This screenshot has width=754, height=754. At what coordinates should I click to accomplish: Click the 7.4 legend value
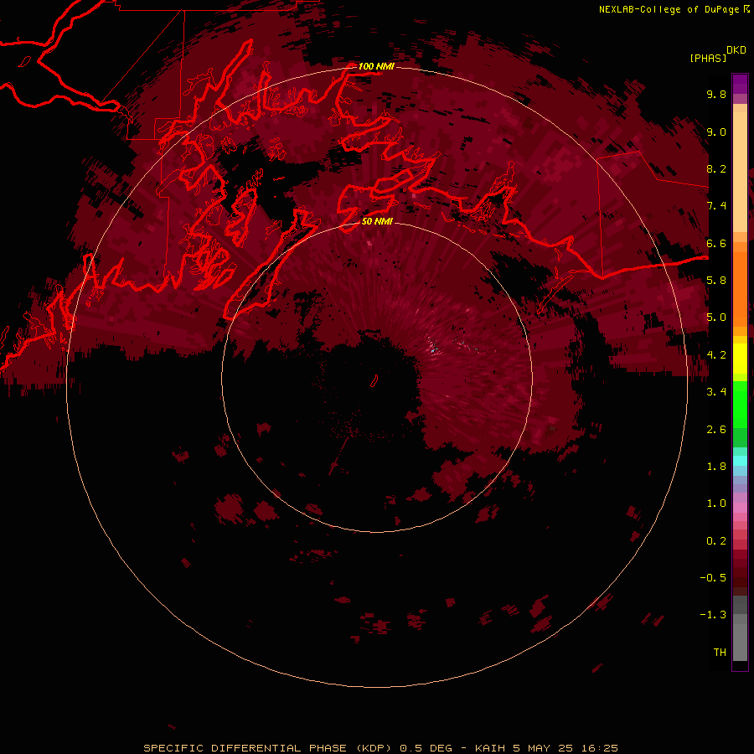(716, 206)
